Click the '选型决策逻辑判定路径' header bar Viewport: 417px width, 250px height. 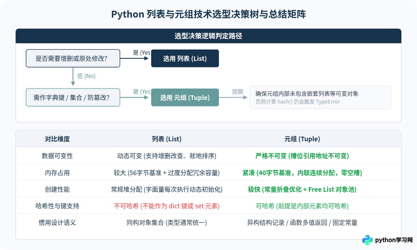[x=208, y=36]
